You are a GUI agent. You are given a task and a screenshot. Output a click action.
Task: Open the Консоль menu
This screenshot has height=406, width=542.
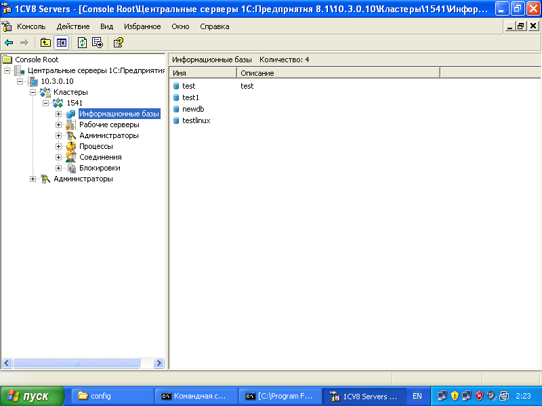pos(31,26)
